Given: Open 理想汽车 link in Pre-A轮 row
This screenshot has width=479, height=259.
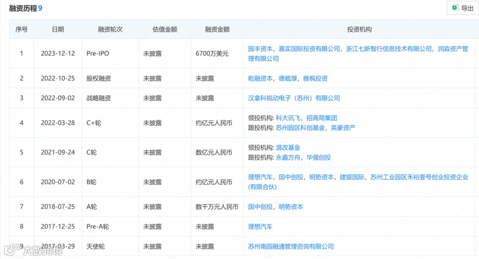Looking at the screenshot, I should click(260, 227).
